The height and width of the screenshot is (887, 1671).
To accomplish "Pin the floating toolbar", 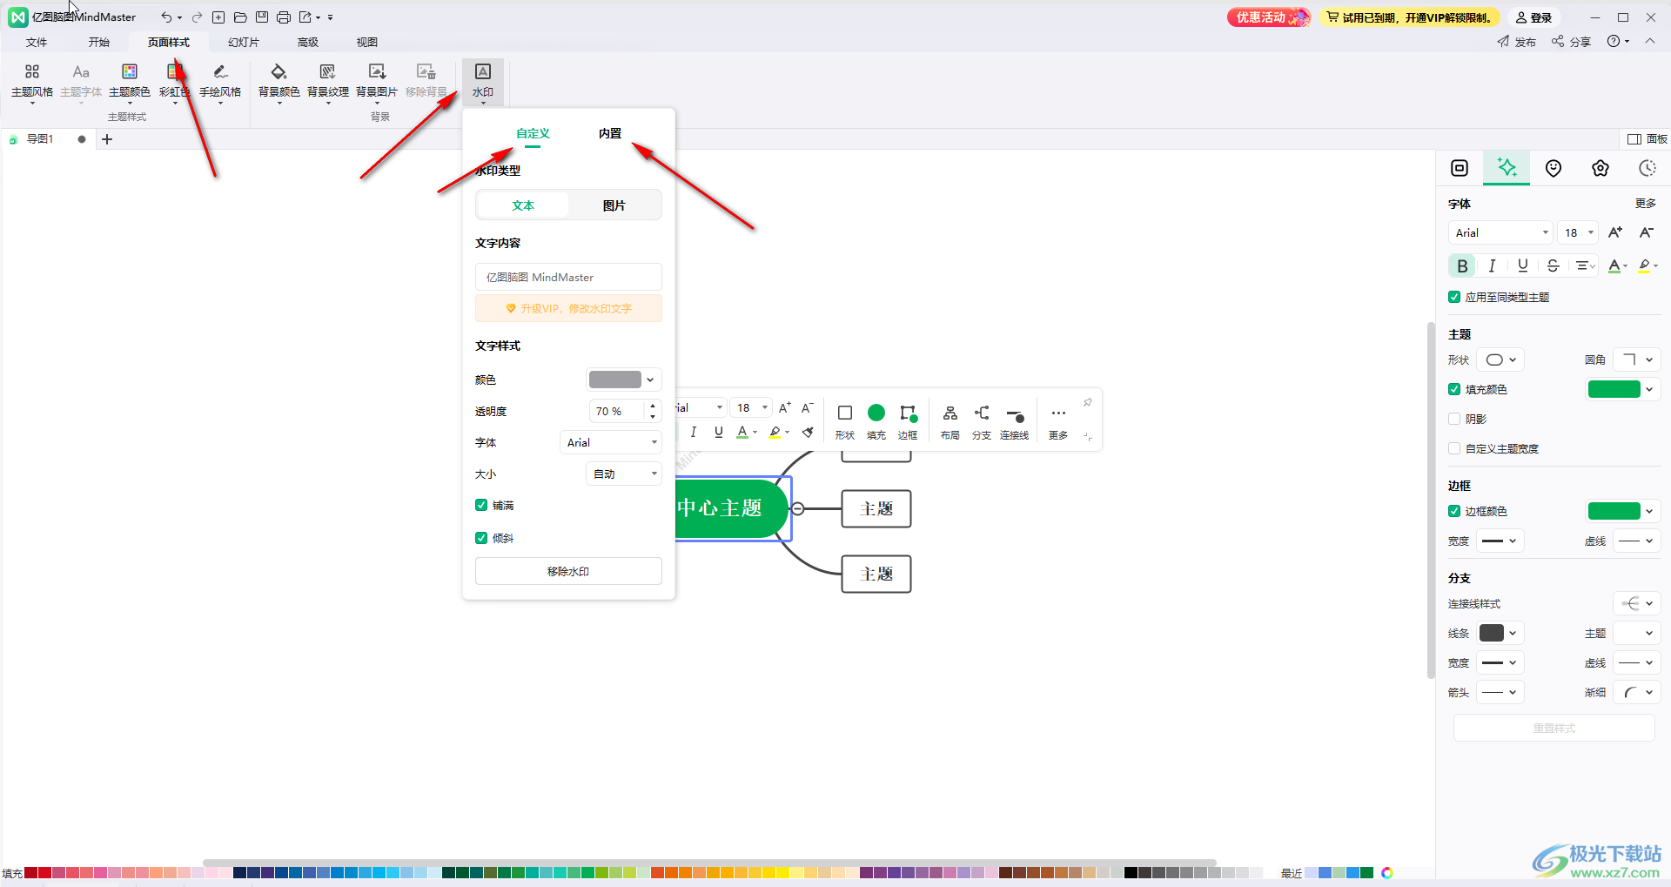I will point(1088,402).
